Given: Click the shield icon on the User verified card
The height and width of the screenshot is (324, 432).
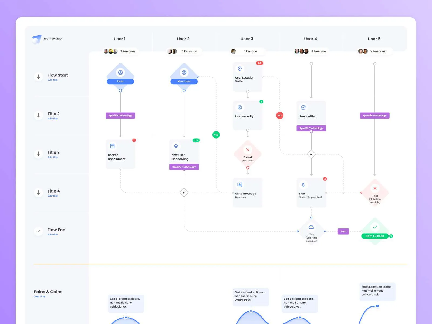Looking at the screenshot, I should point(303,107).
